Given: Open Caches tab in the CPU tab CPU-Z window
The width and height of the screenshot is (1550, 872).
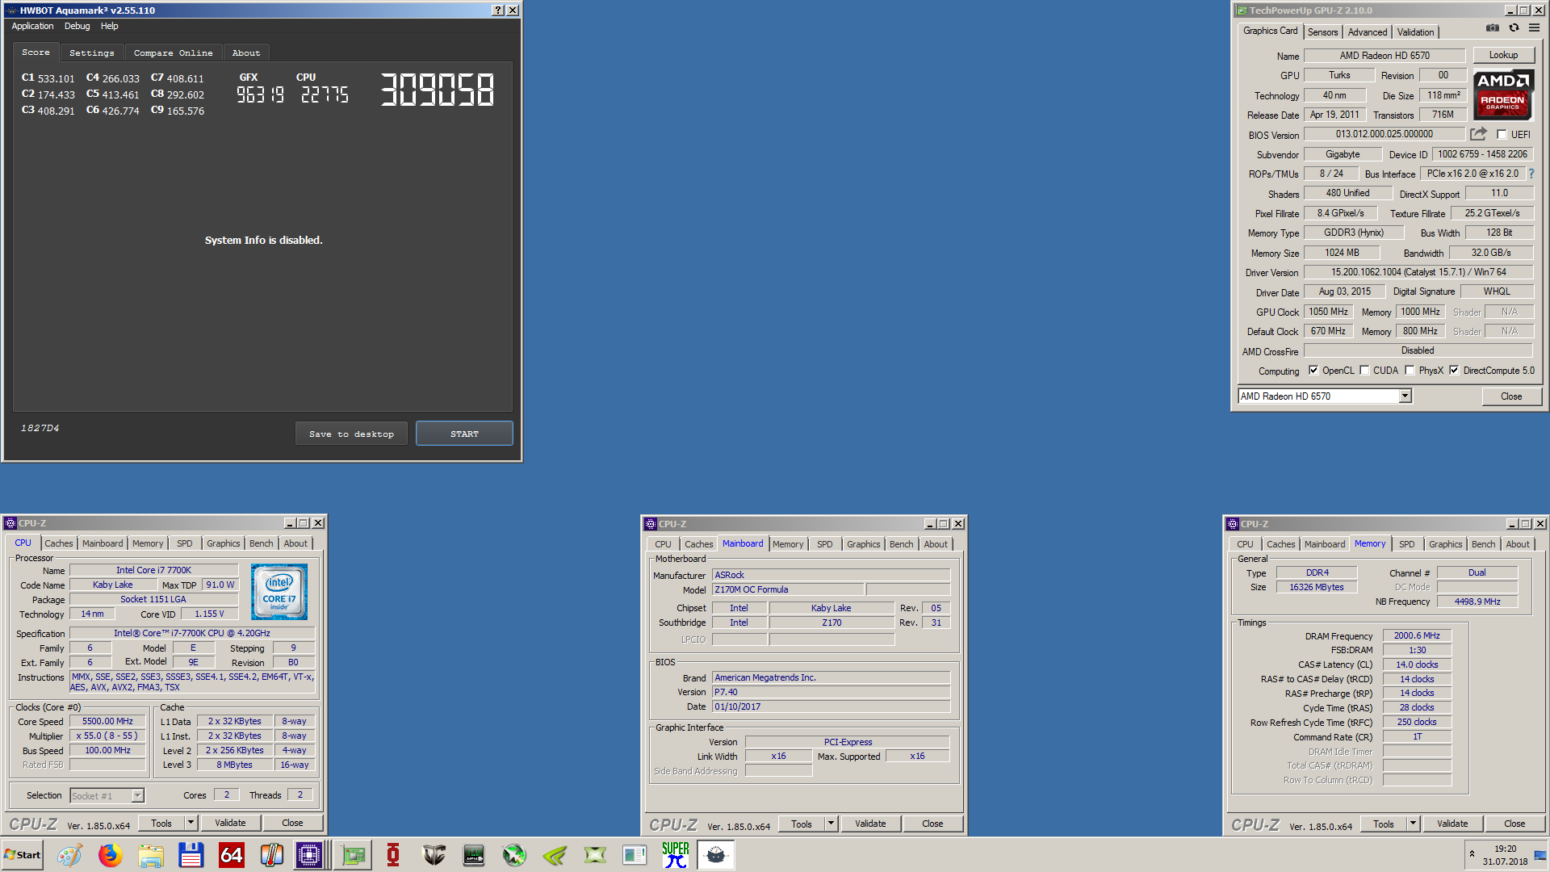Looking at the screenshot, I should tap(59, 543).
